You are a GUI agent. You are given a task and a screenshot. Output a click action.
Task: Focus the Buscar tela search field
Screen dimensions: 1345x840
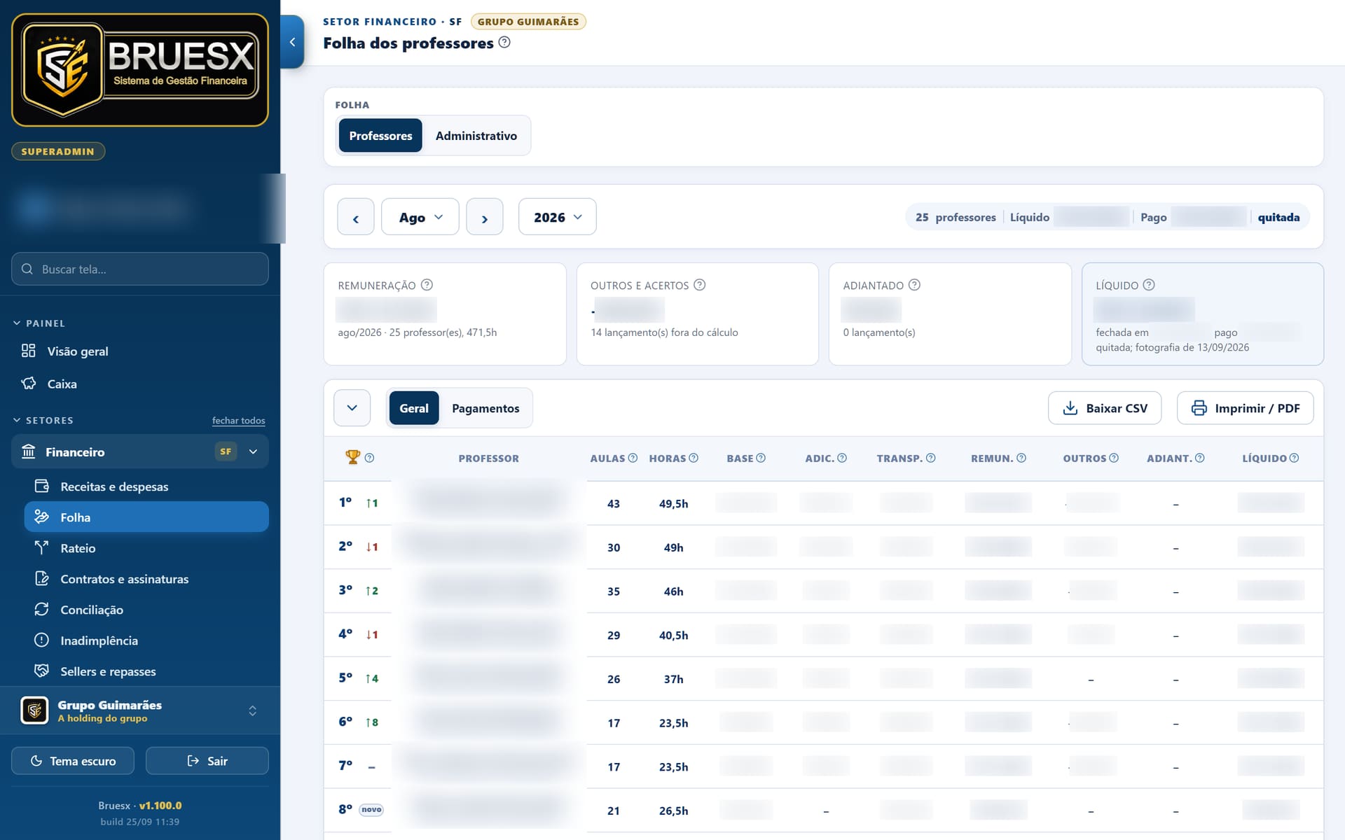click(x=140, y=269)
